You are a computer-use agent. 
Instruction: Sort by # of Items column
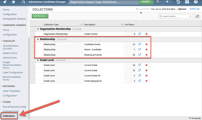(x=130, y=25)
